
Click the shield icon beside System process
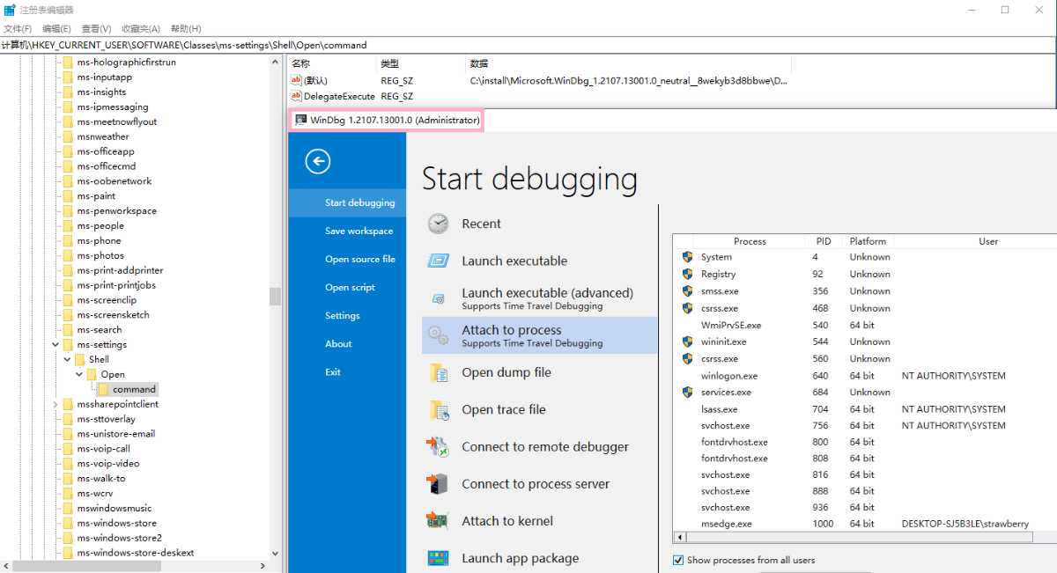coord(687,257)
